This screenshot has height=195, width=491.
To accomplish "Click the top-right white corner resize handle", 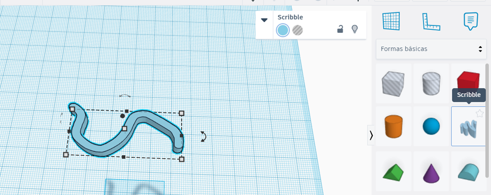I will click(x=181, y=113).
